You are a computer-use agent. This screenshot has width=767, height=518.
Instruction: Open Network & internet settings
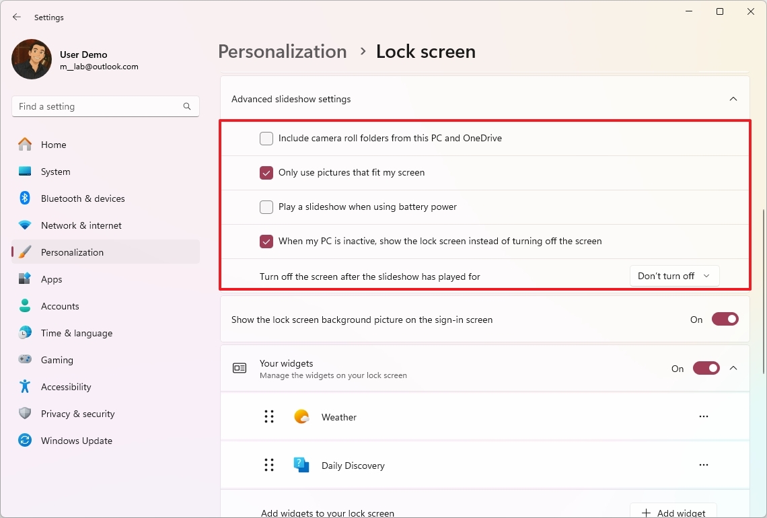coord(81,225)
